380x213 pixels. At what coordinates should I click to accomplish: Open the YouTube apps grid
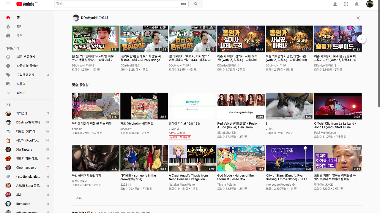pos(346,4)
